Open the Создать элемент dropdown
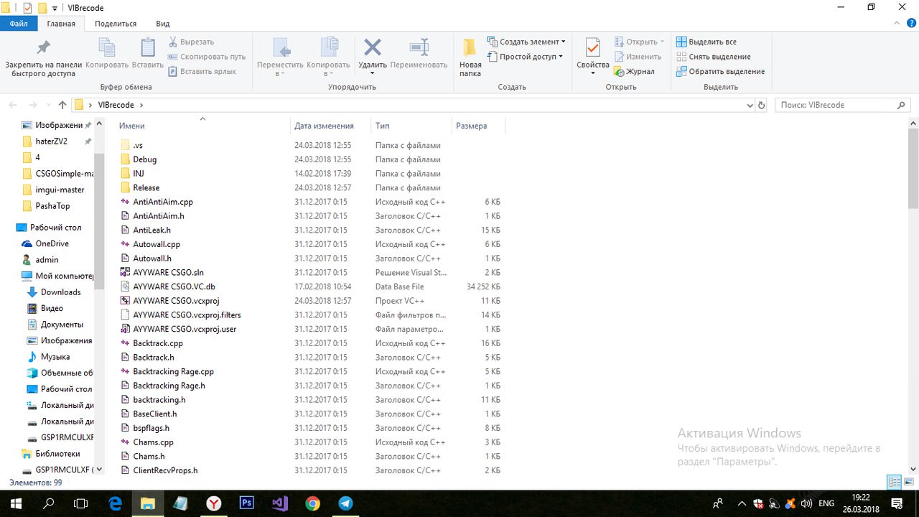The height and width of the screenshot is (517, 919). pos(526,42)
